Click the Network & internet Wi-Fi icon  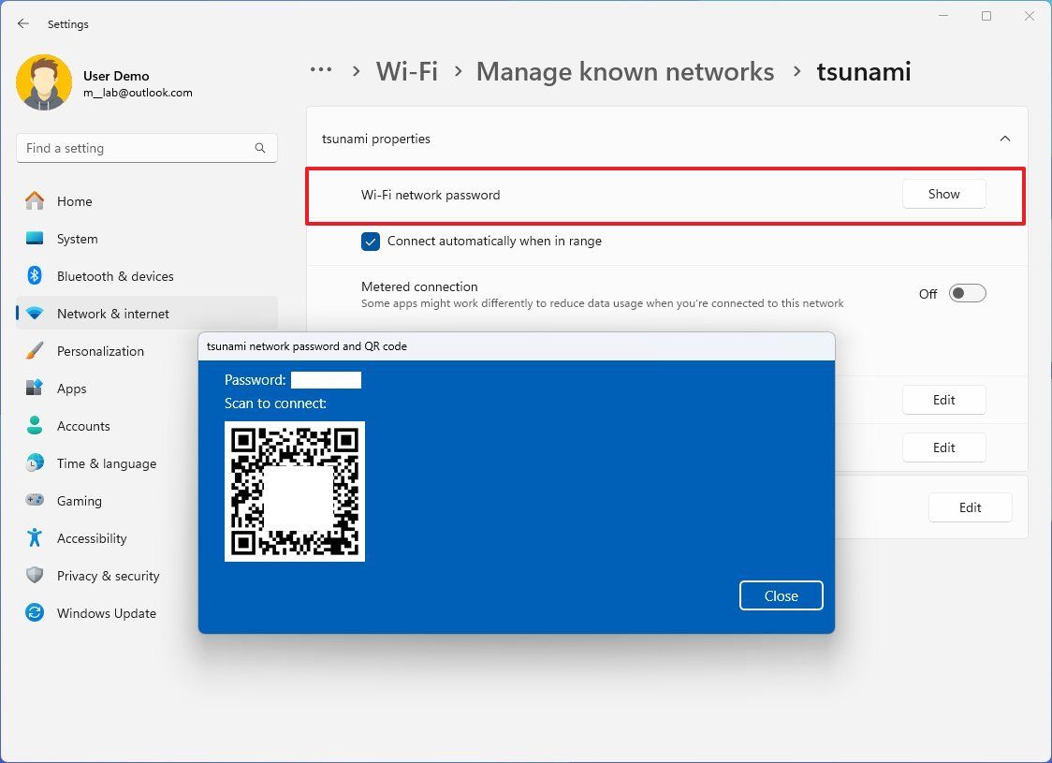(x=35, y=314)
